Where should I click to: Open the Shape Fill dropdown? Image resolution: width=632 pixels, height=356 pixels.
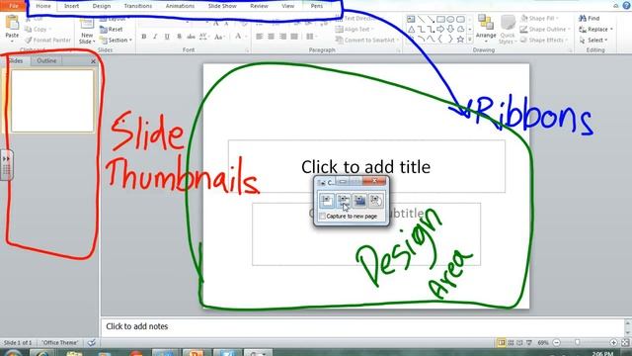(539, 18)
